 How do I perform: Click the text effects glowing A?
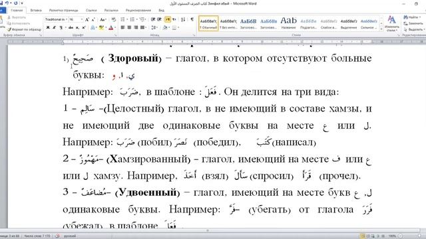click(93, 27)
